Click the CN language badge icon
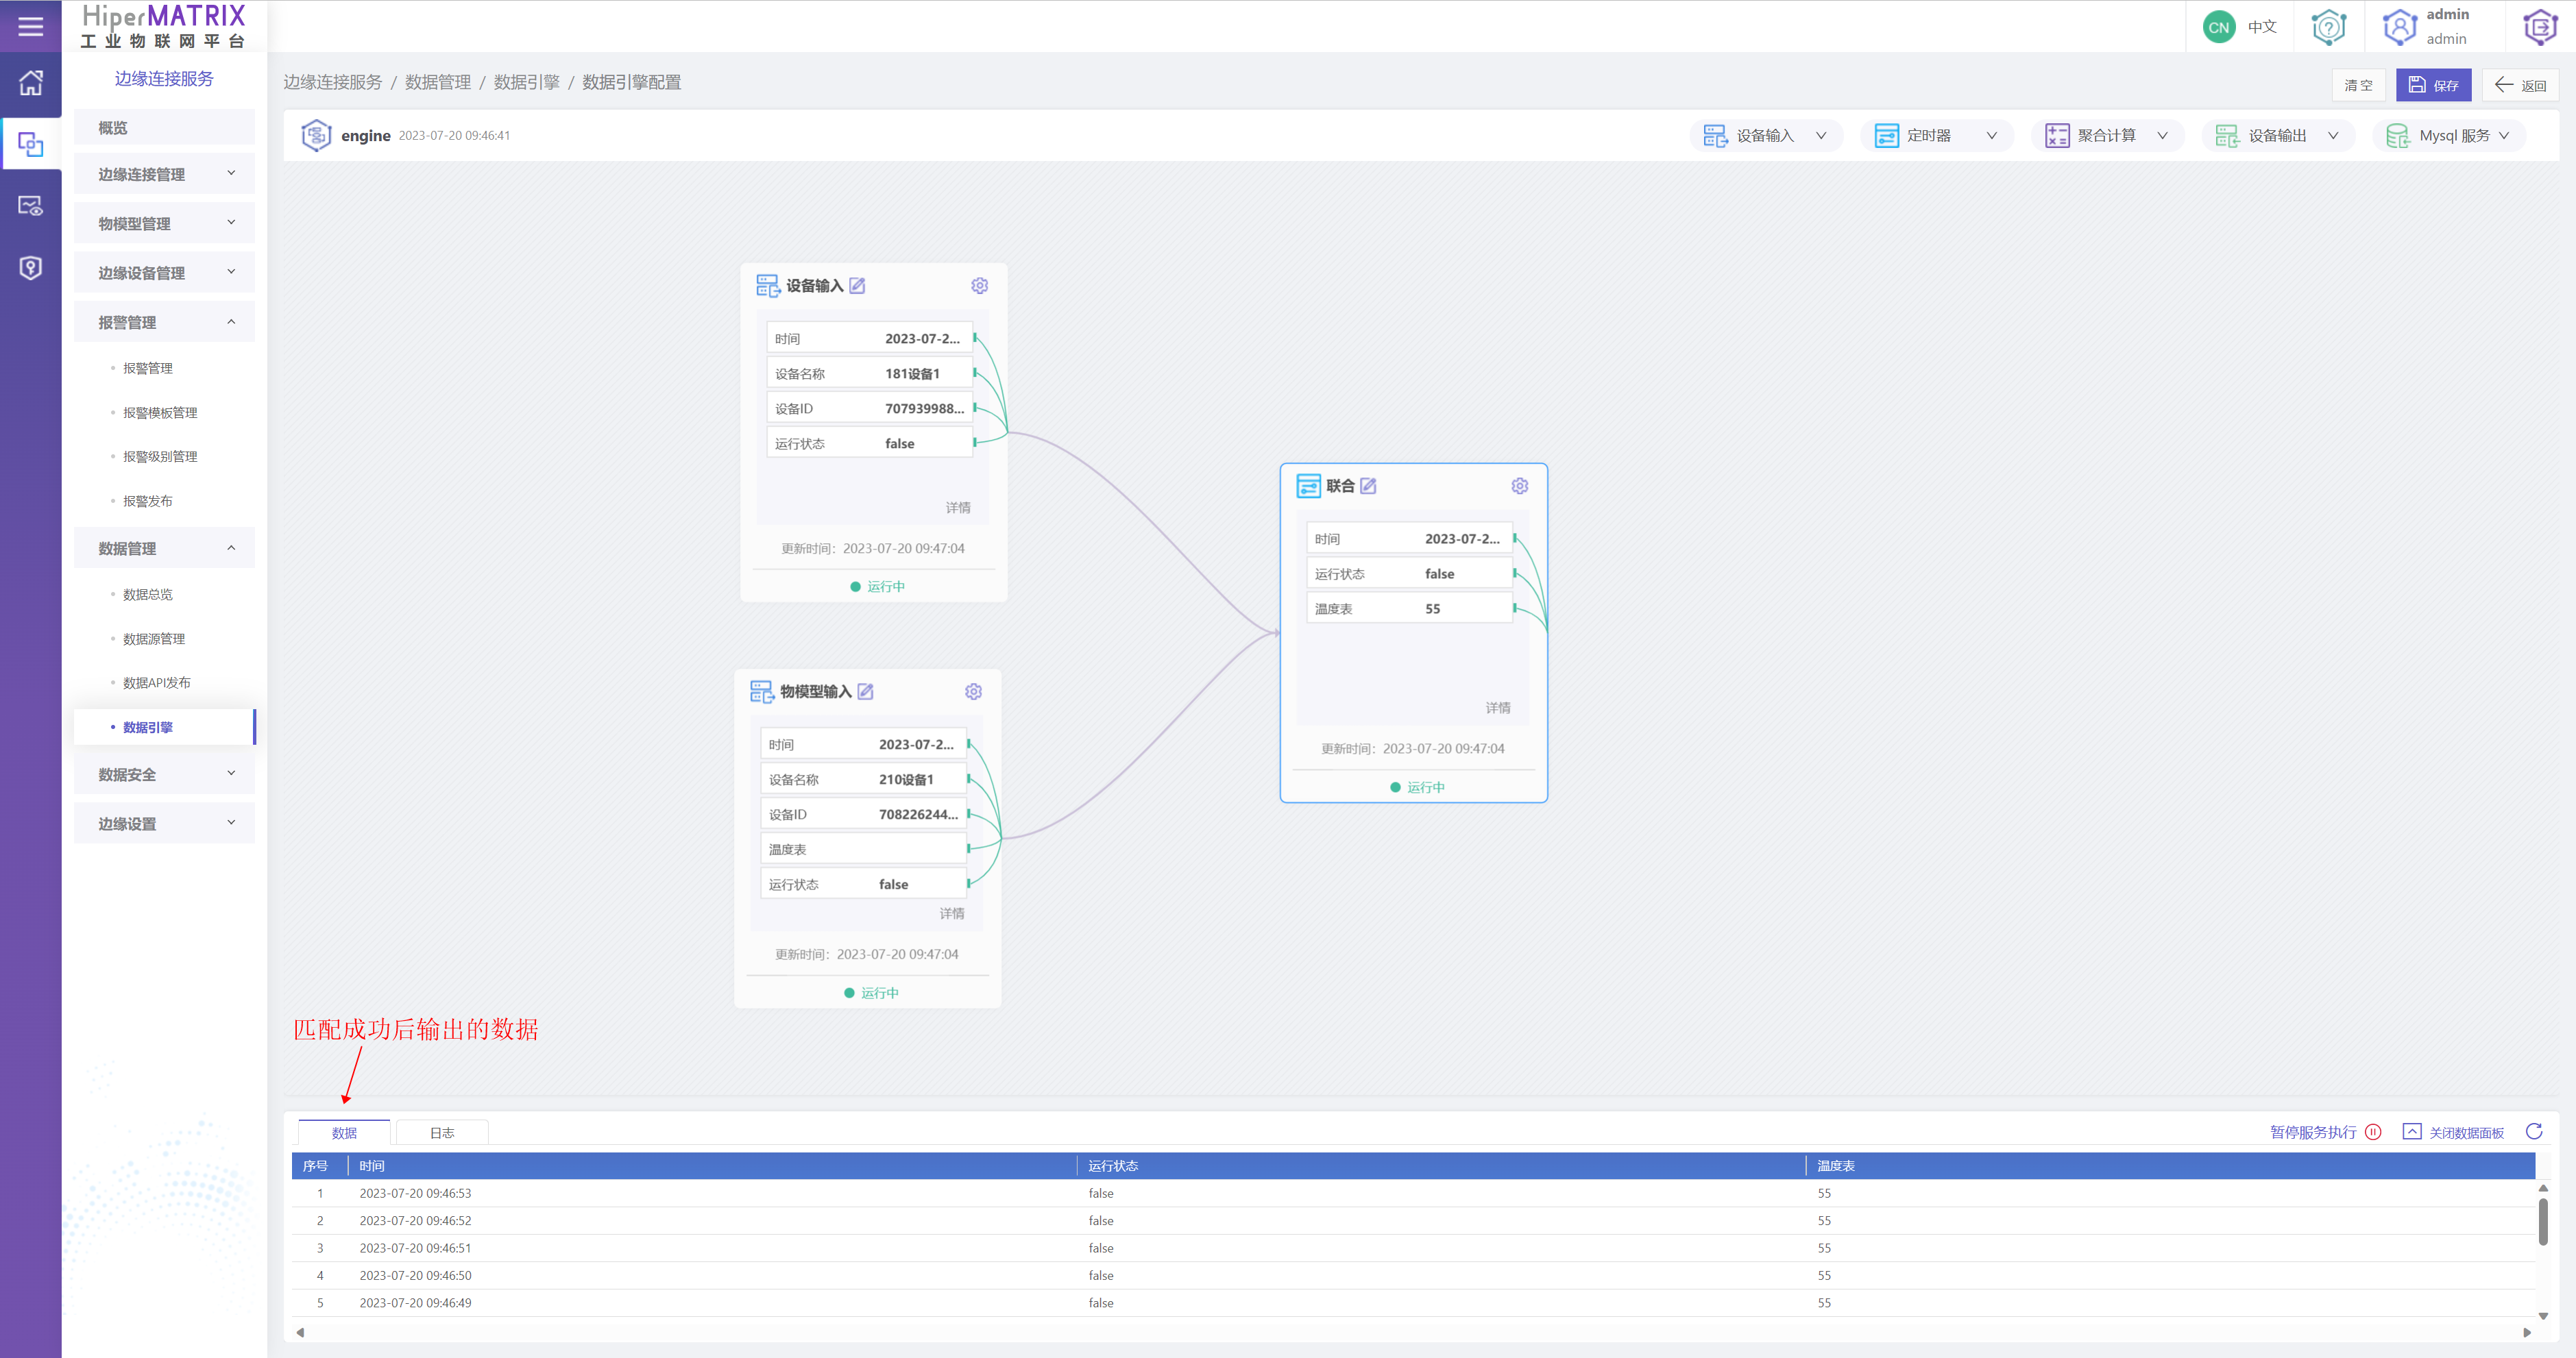The image size is (2576, 1358). tap(2218, 27)
